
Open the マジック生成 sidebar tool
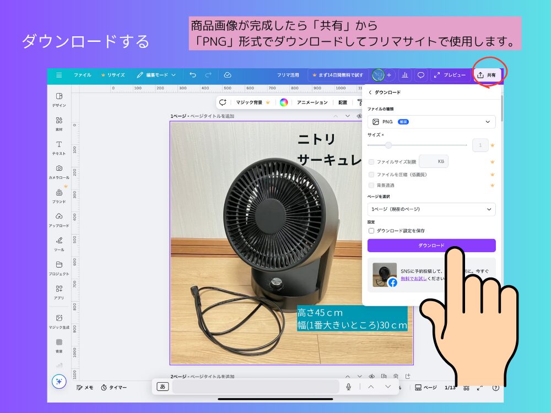tap(59, 321)
